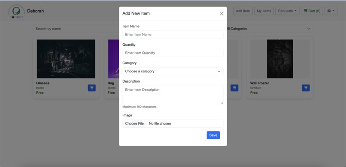Open the Choose a category dropdown
Screen dimensions: 346x167
173,71
